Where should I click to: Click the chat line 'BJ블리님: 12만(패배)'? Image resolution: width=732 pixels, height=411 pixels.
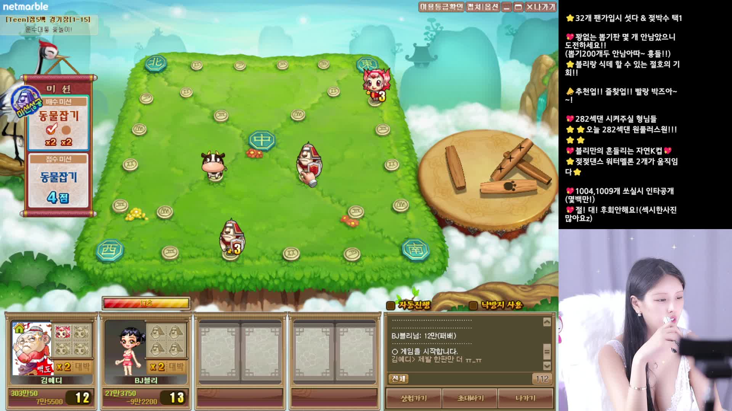coord(424,336)
